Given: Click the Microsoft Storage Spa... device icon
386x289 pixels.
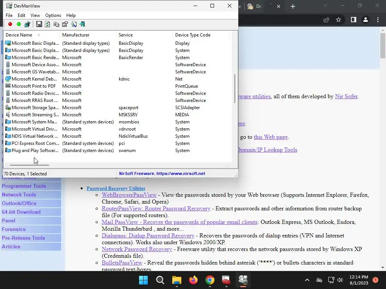Looking at the screenshot, I should click(x=8, y=107).
